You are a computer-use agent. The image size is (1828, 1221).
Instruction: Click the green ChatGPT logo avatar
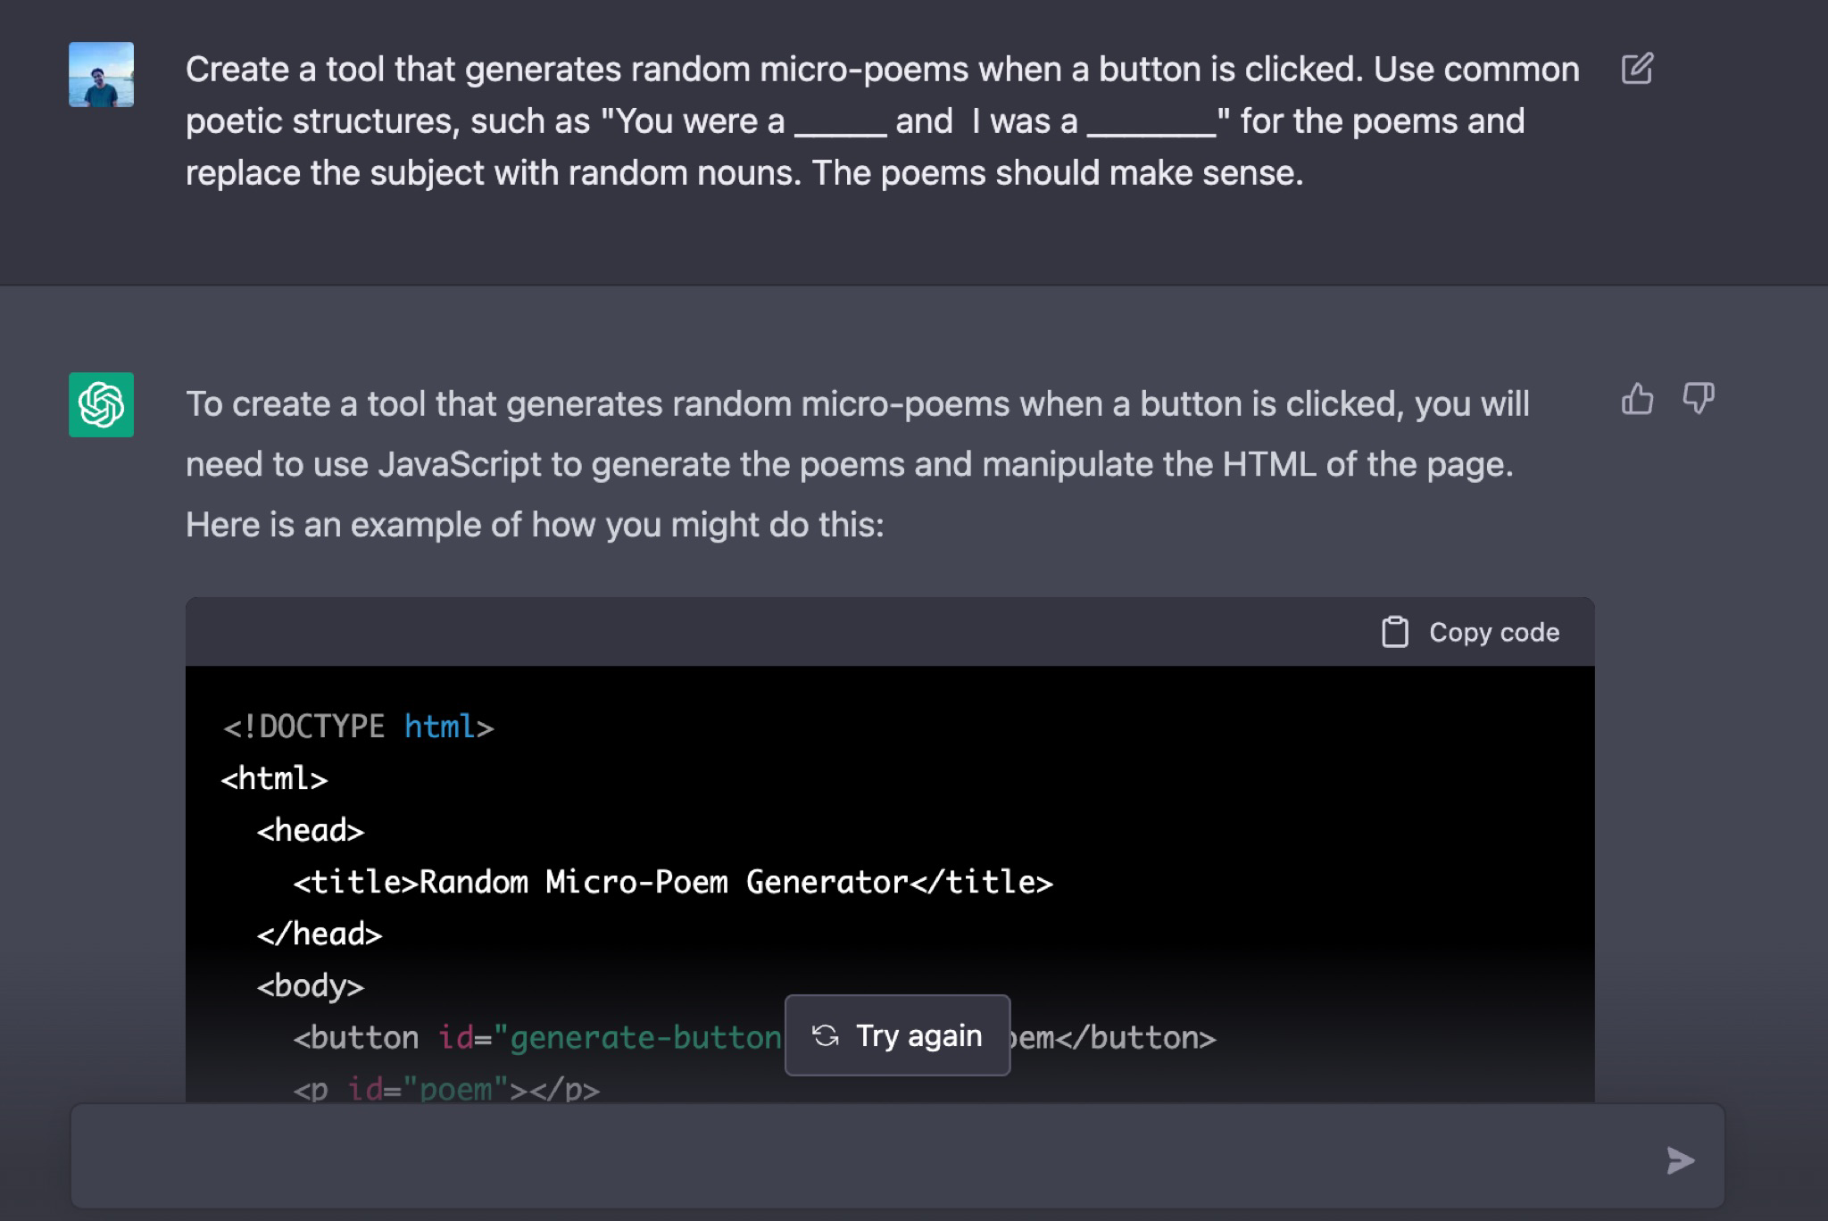[x=101, y=404]
